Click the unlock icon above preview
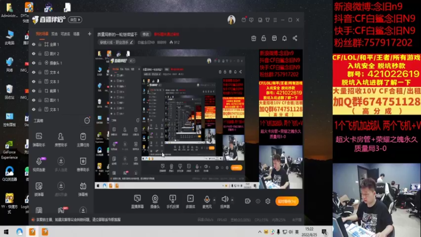421x237 pixels. [x=264, y=38]
